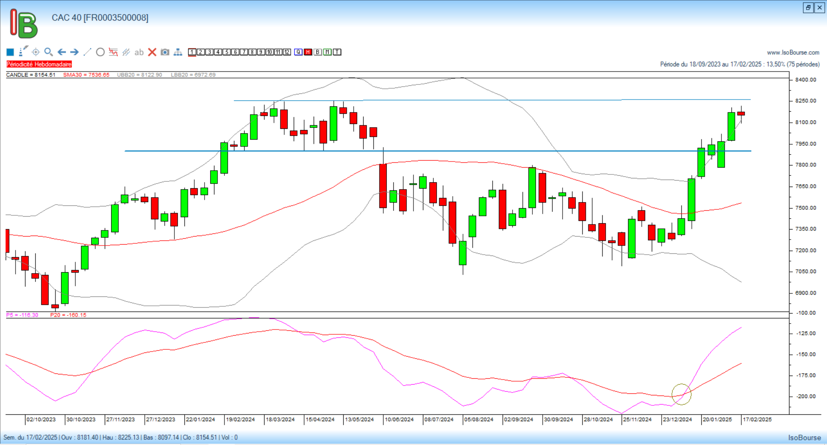The width and height of the screenshot is (827, 445).
Task: Click the 'SMA30 = 7536.65' legend value
Action: click(86, 75)
